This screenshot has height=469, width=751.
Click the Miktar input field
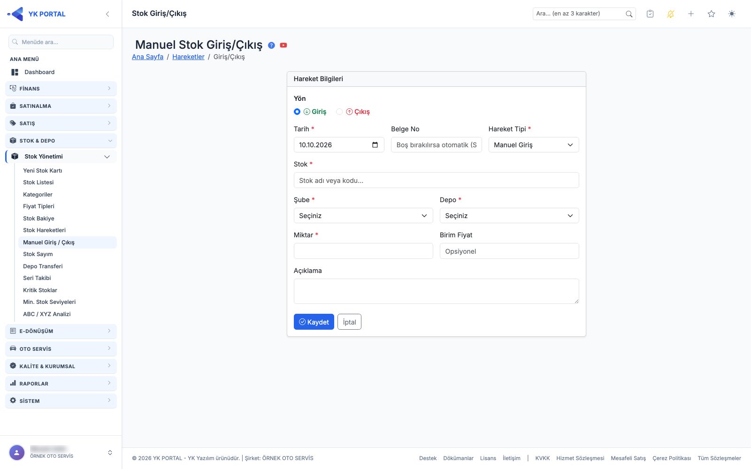[363, 251]
